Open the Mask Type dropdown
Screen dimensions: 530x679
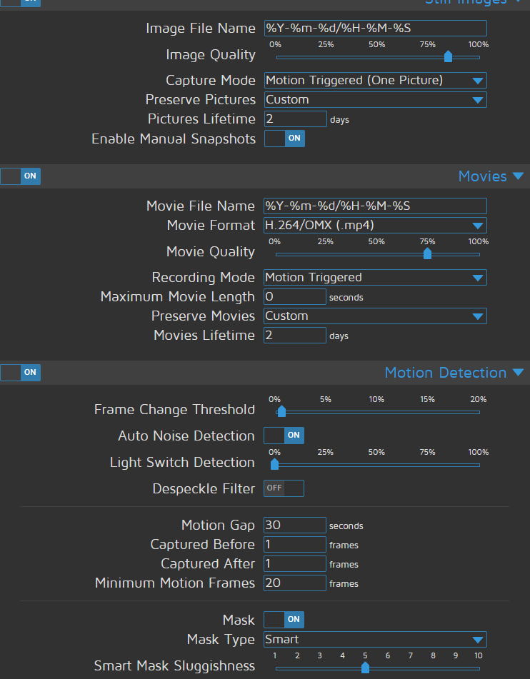375,639
